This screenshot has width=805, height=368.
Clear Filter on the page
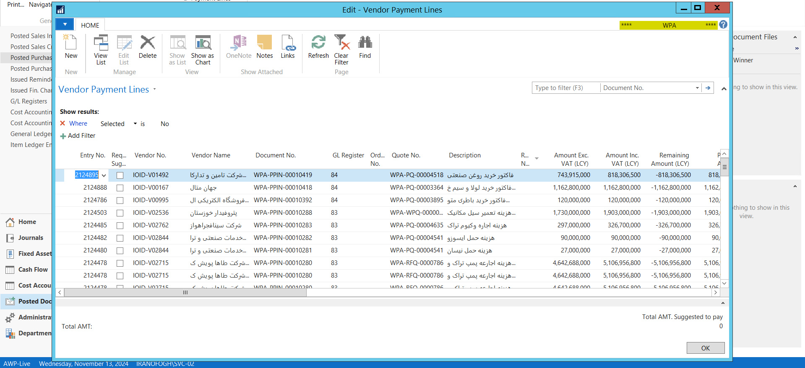tap(341, 49)
